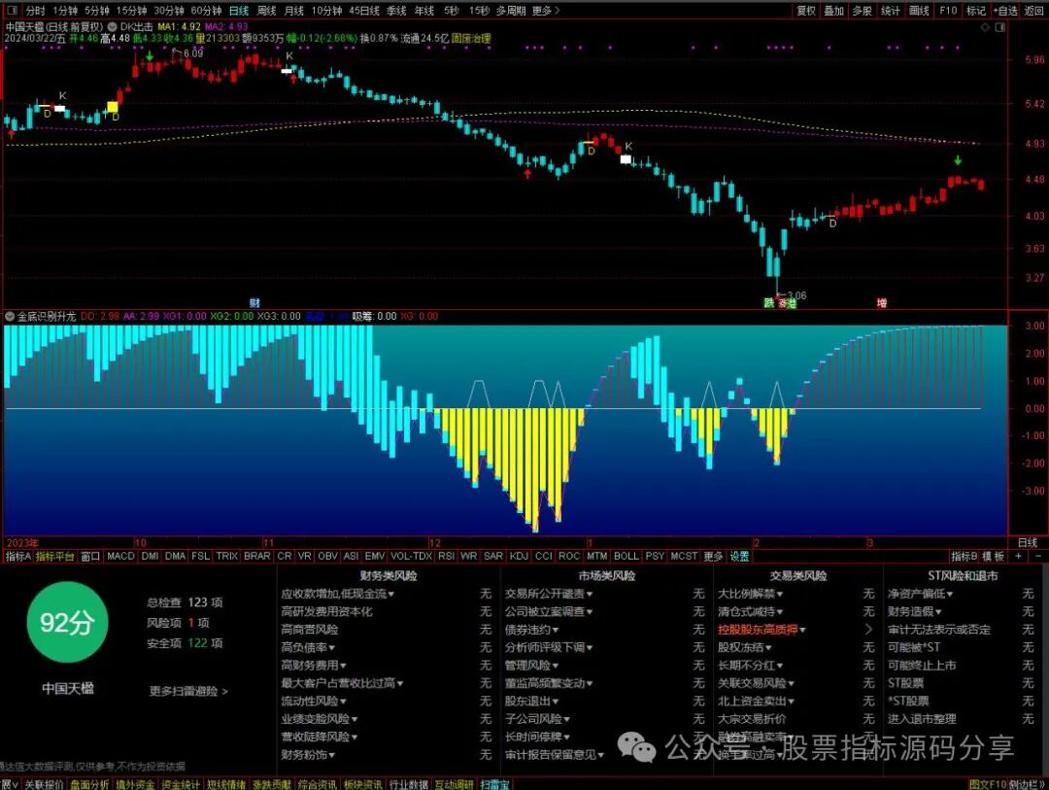
Task: Open the 关联报价 bottom tab
Action: (44, 784)
